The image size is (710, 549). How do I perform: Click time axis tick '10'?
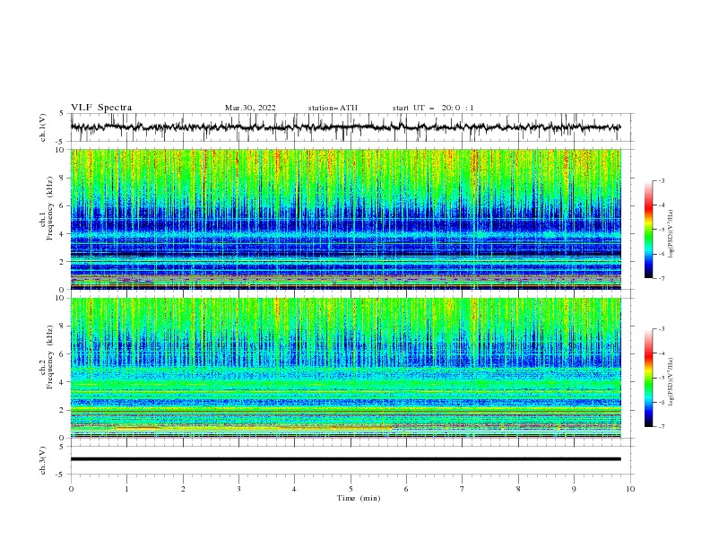click(630, 489)
